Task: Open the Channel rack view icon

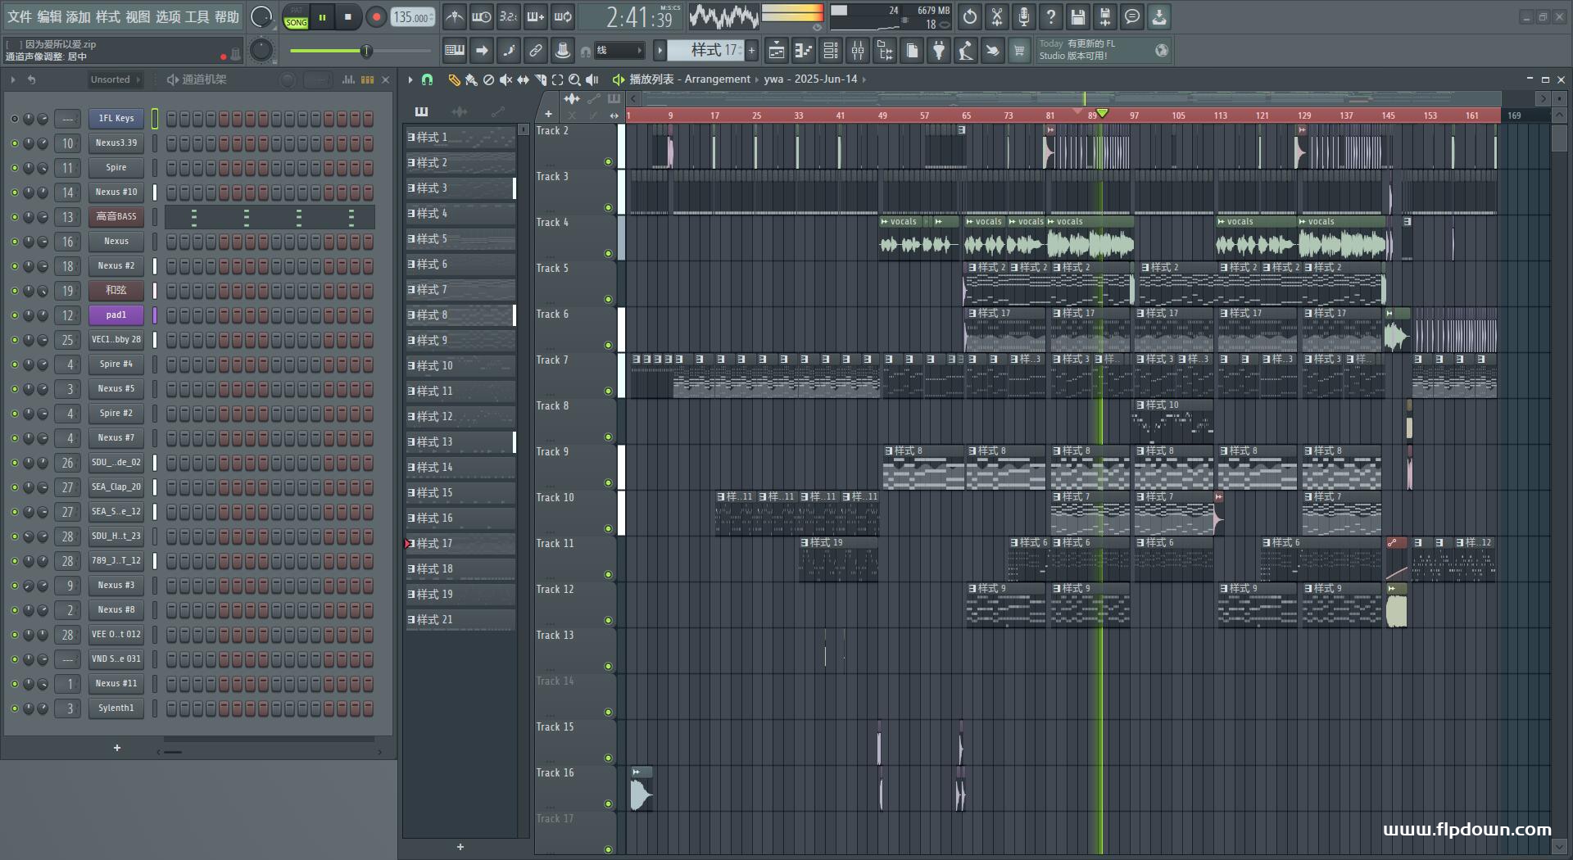Action: coord(831,51)
